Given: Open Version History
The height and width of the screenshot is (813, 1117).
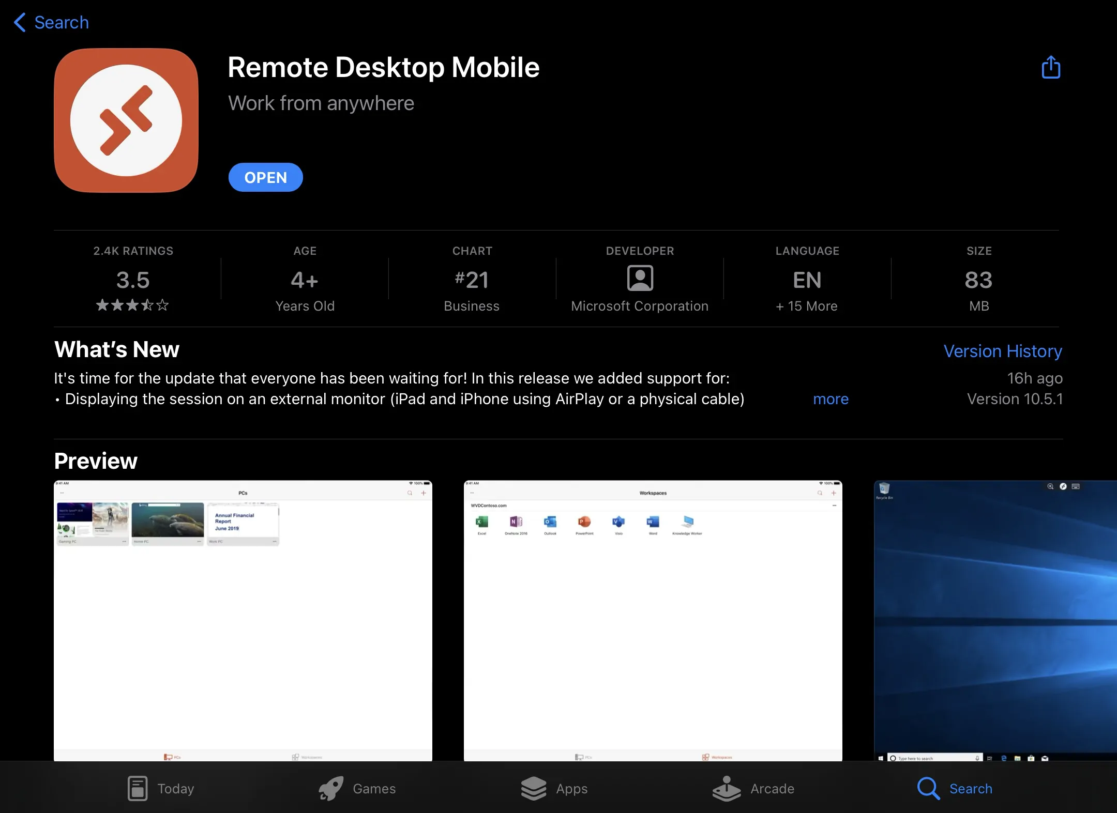Looking at the screenshot, I should pyautogui.click(x=1003, y=351).
